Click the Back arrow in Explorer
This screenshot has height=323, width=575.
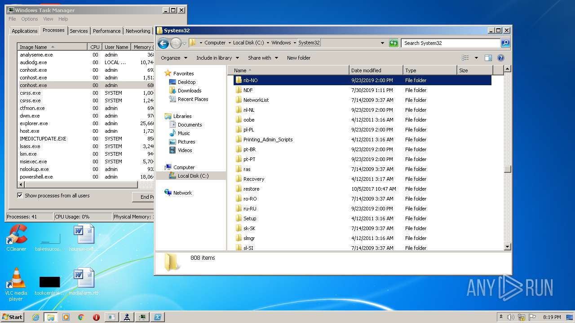click(x=163, y=43)
